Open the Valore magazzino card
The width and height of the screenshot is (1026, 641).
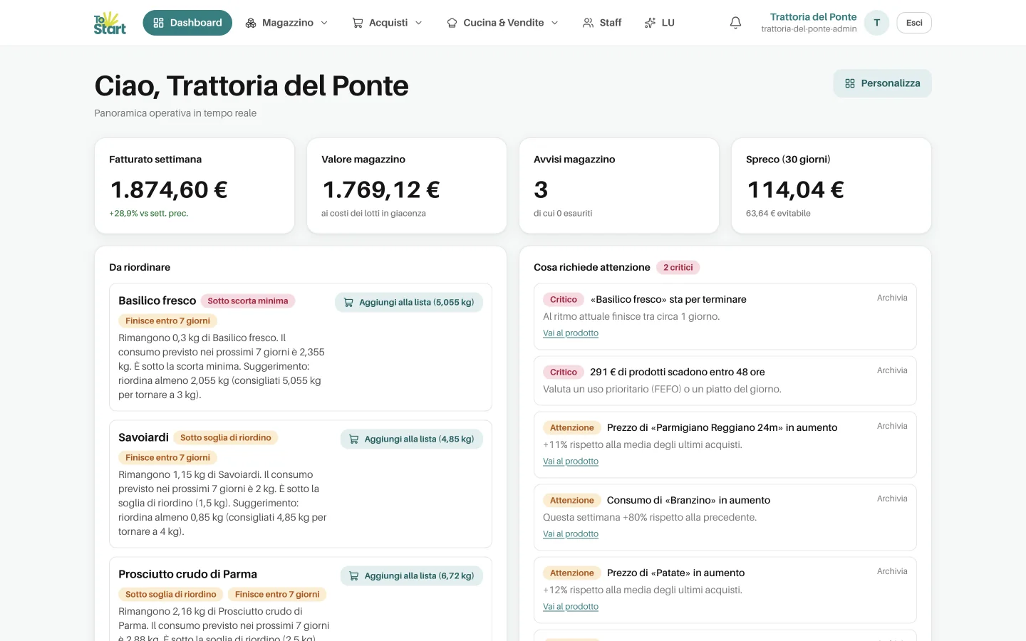pos(407,186)
